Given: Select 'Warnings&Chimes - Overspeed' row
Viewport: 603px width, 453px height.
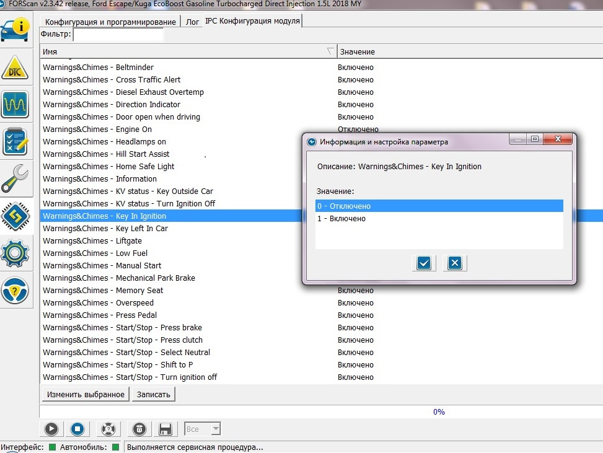Looking at the screenshot, I should coord(322,302).
